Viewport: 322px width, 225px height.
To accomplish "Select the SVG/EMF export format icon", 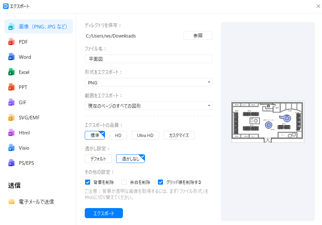I will pyautogui.click(x=12, y=118).
